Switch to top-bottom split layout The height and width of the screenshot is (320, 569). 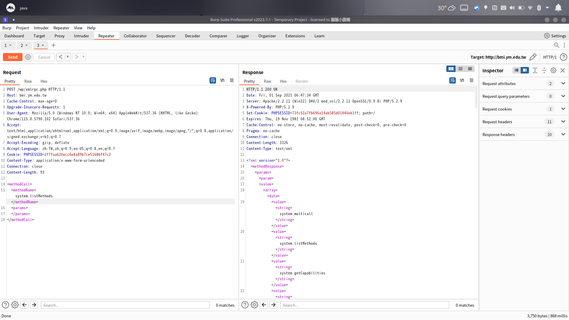click(x=461, y=69)
